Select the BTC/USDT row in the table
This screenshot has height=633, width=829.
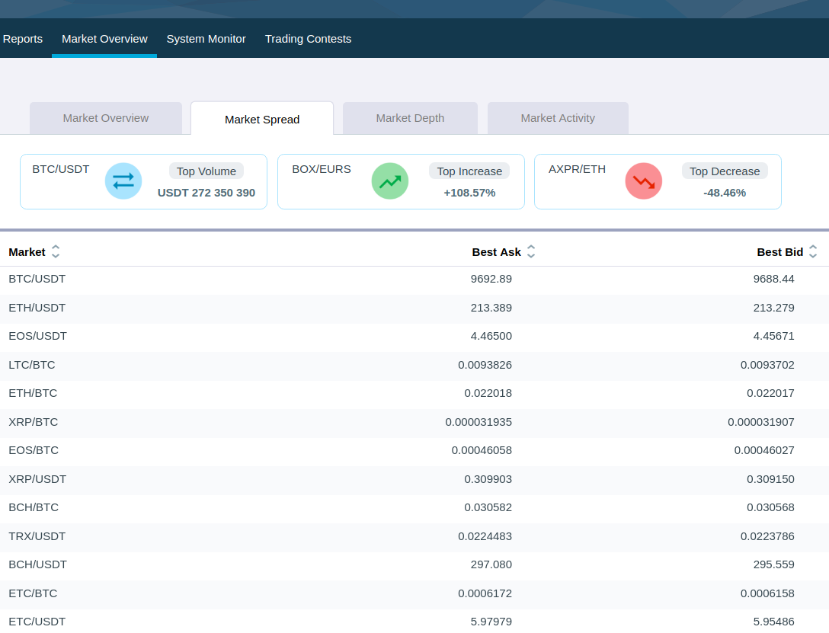coord(414,279)
